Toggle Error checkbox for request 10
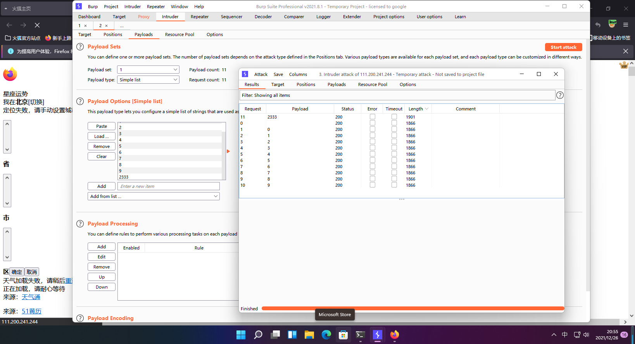635x344 pixels. point(373,185)
